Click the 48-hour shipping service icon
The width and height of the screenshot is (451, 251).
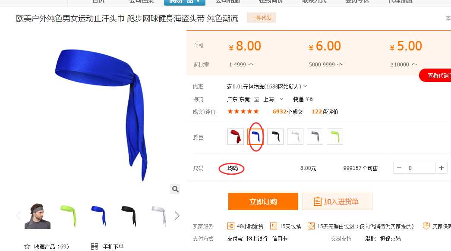click(230, 226)
